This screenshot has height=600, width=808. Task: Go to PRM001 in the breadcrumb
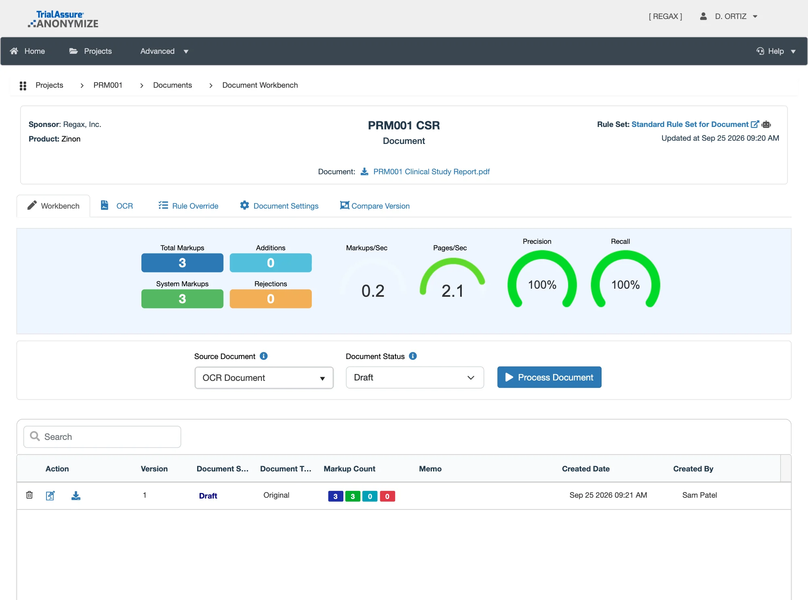pos(108,85)
